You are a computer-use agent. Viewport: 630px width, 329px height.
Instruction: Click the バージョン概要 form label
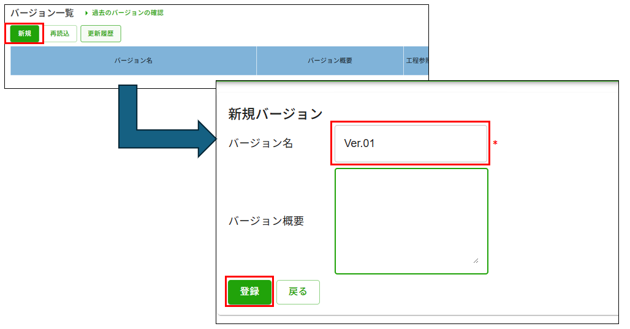pos(267,221)
